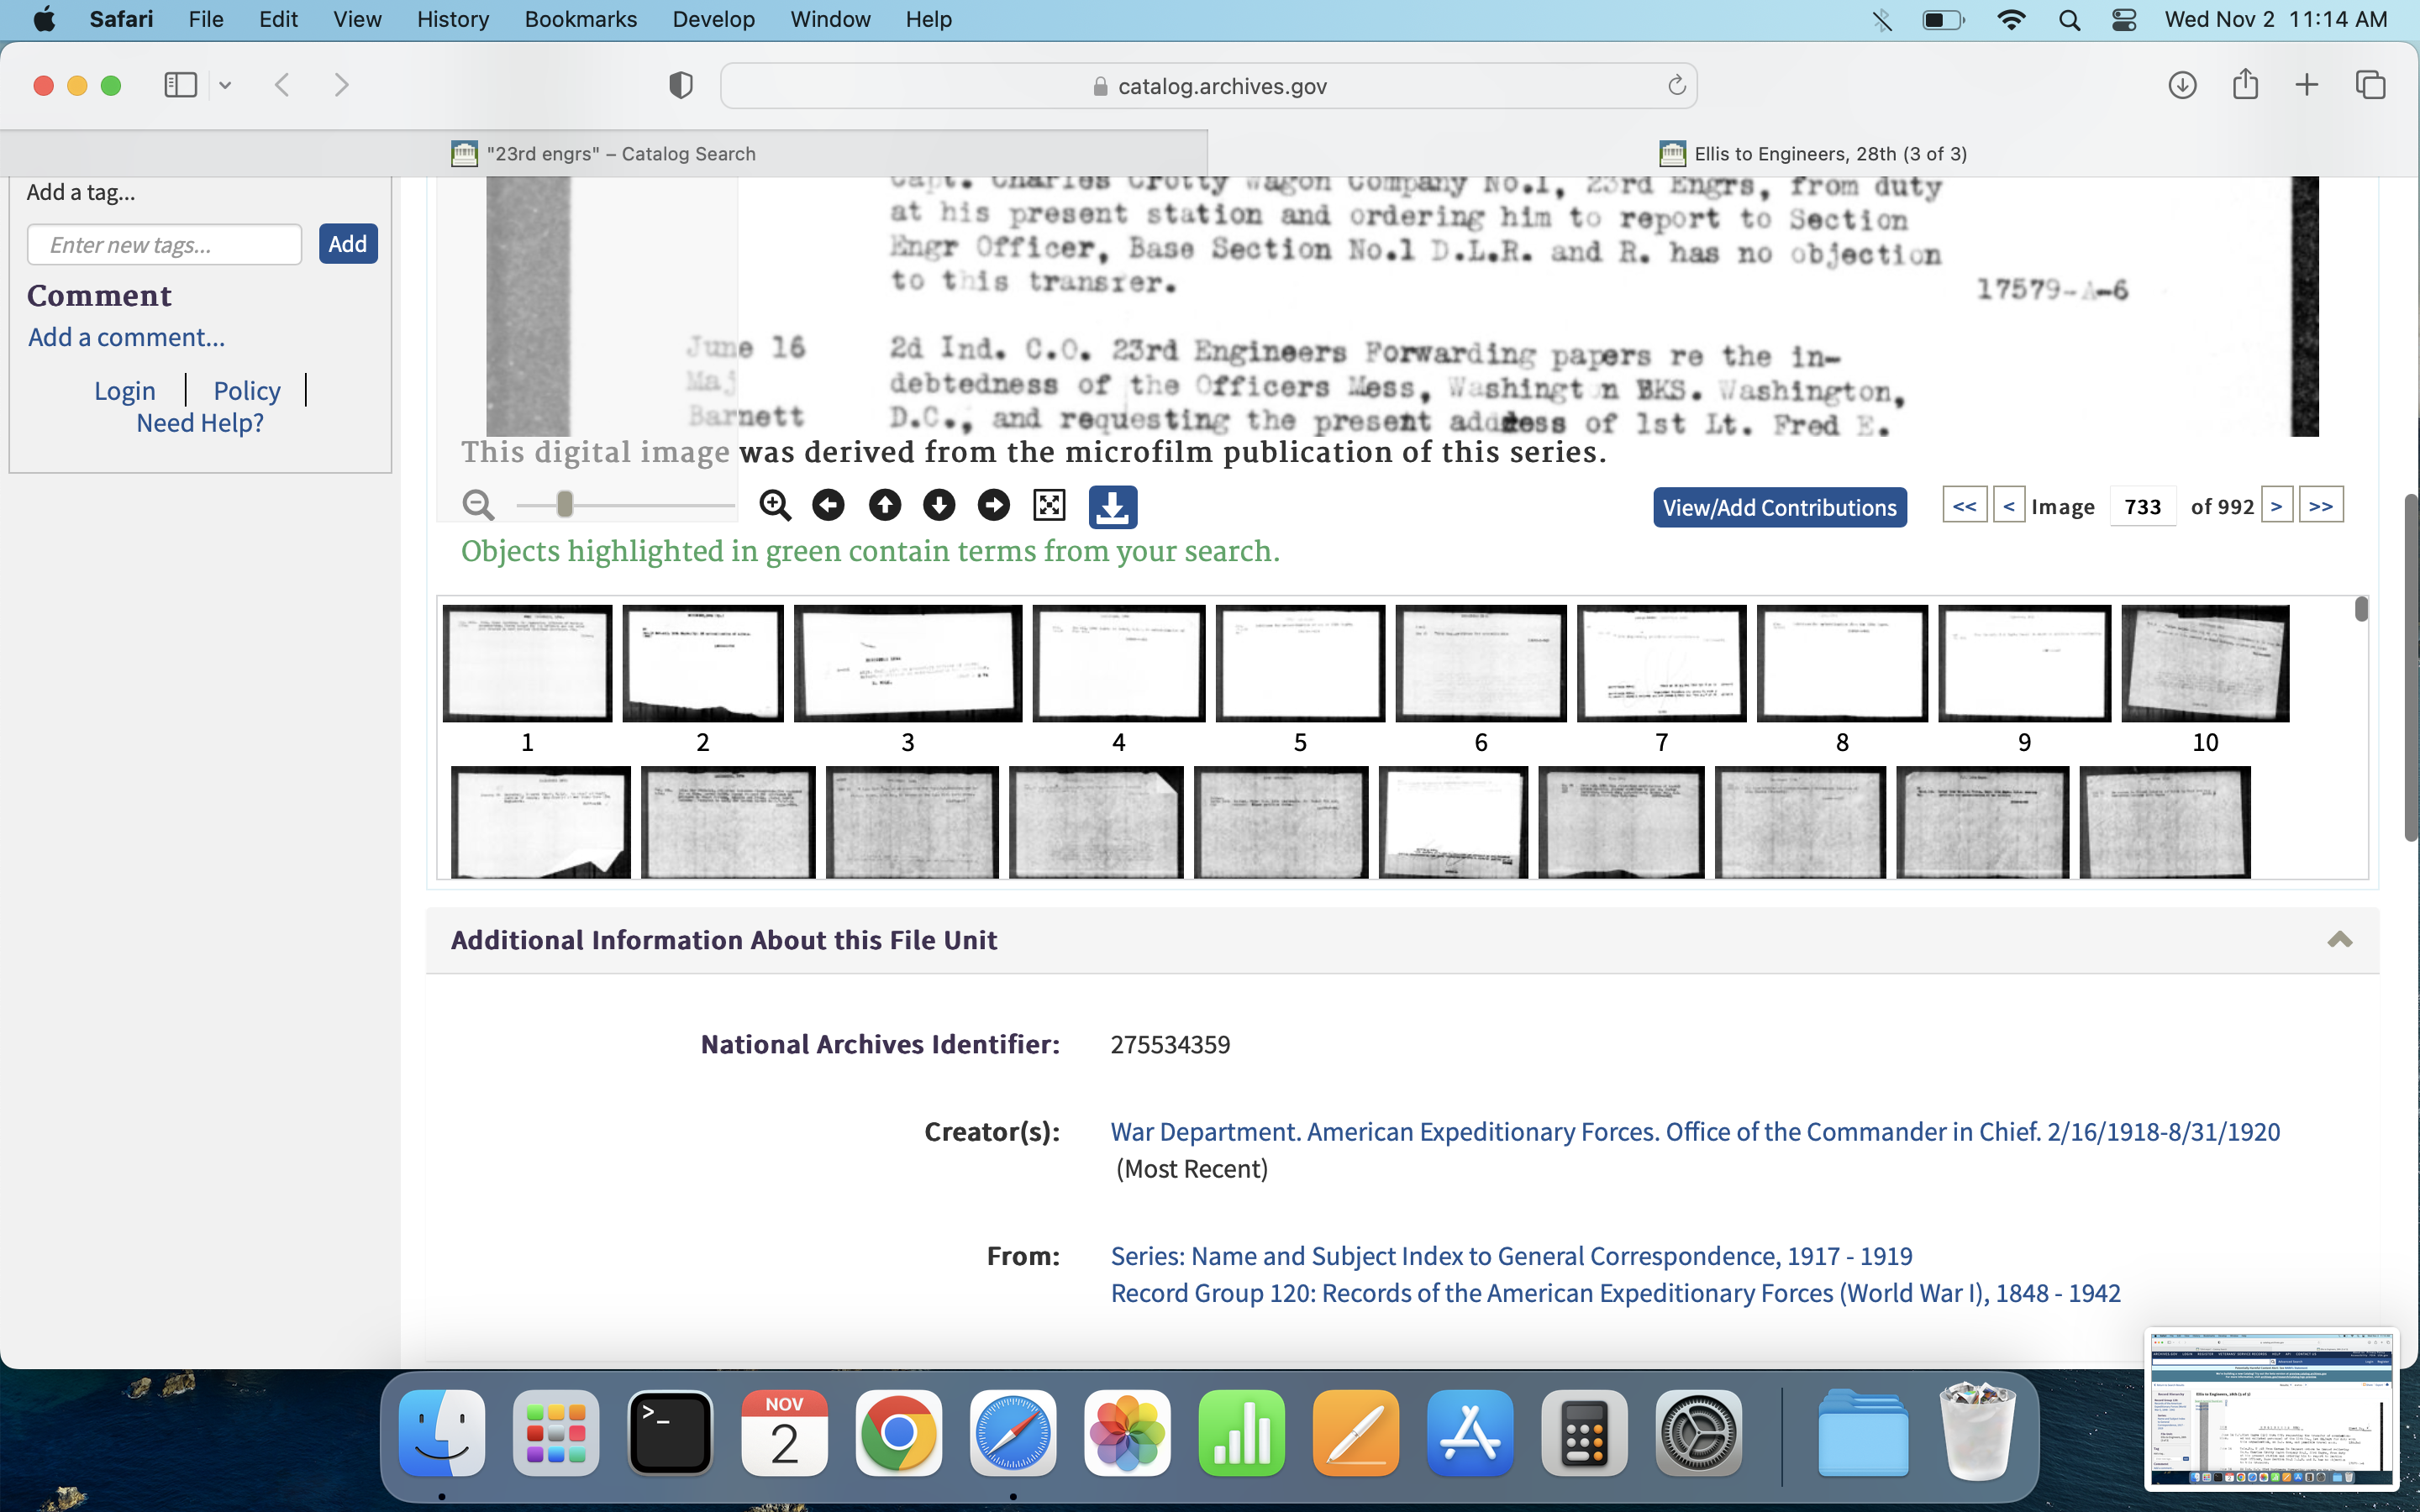Toggle fullscreen image viewer icon
The width and height of the screenshot is (2420, 1512).
point(1049,505)
